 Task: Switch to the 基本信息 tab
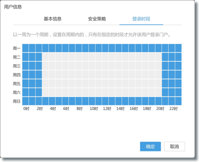click(53, 19)
